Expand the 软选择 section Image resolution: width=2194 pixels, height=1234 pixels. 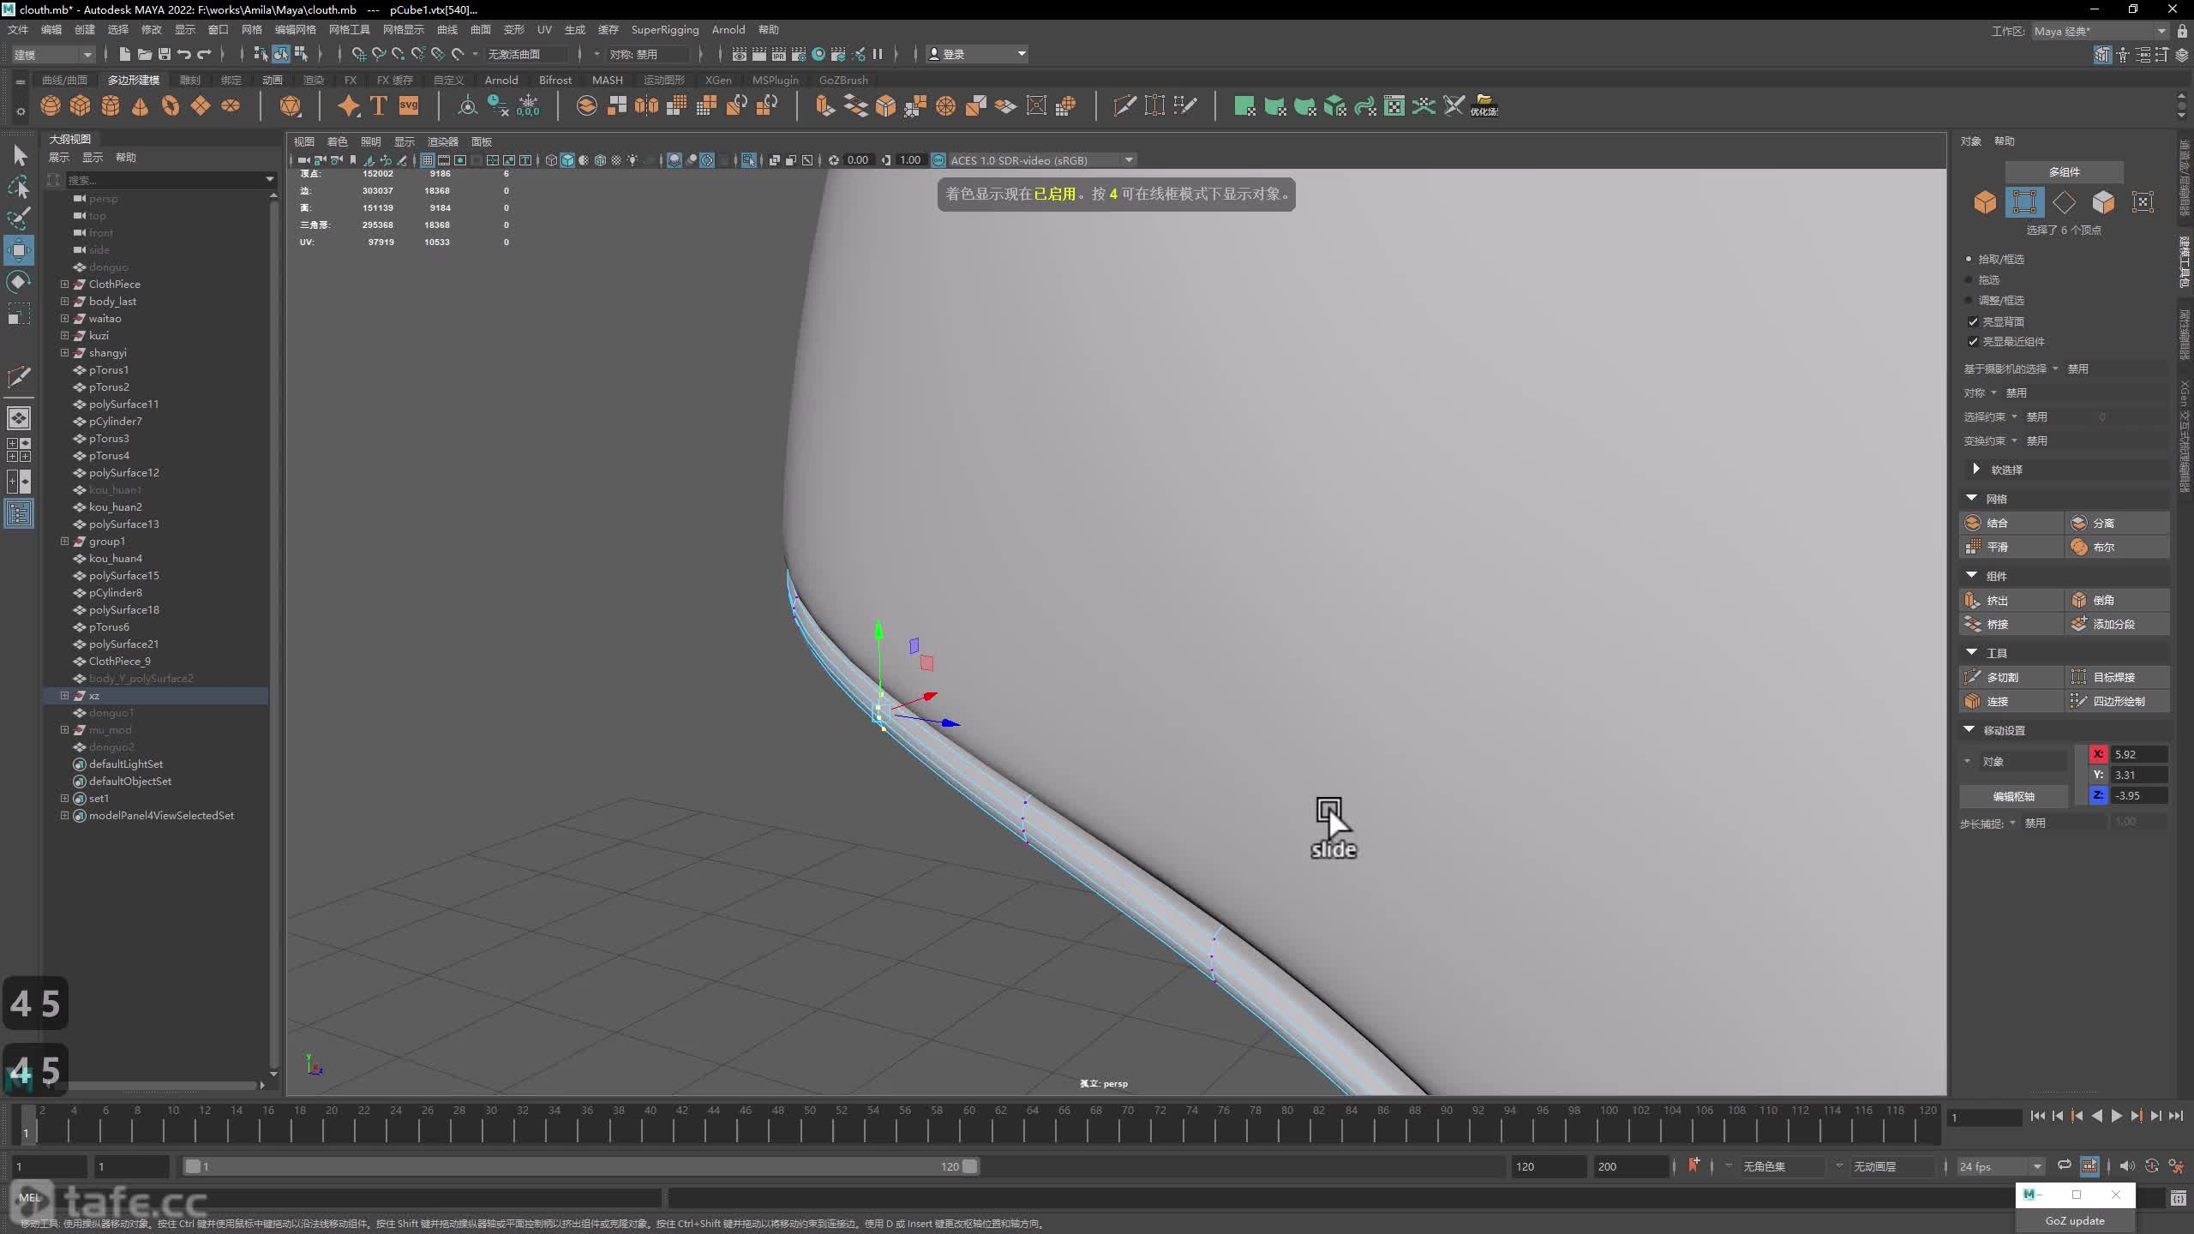point(1976,469)
